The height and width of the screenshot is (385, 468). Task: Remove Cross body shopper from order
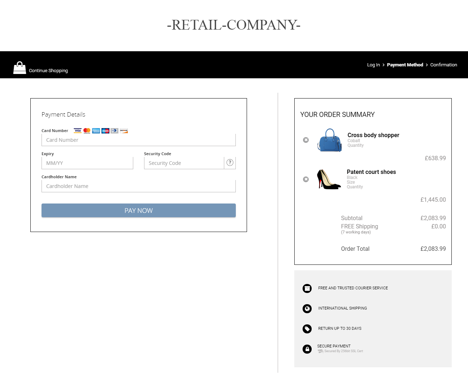click(306, 140)
